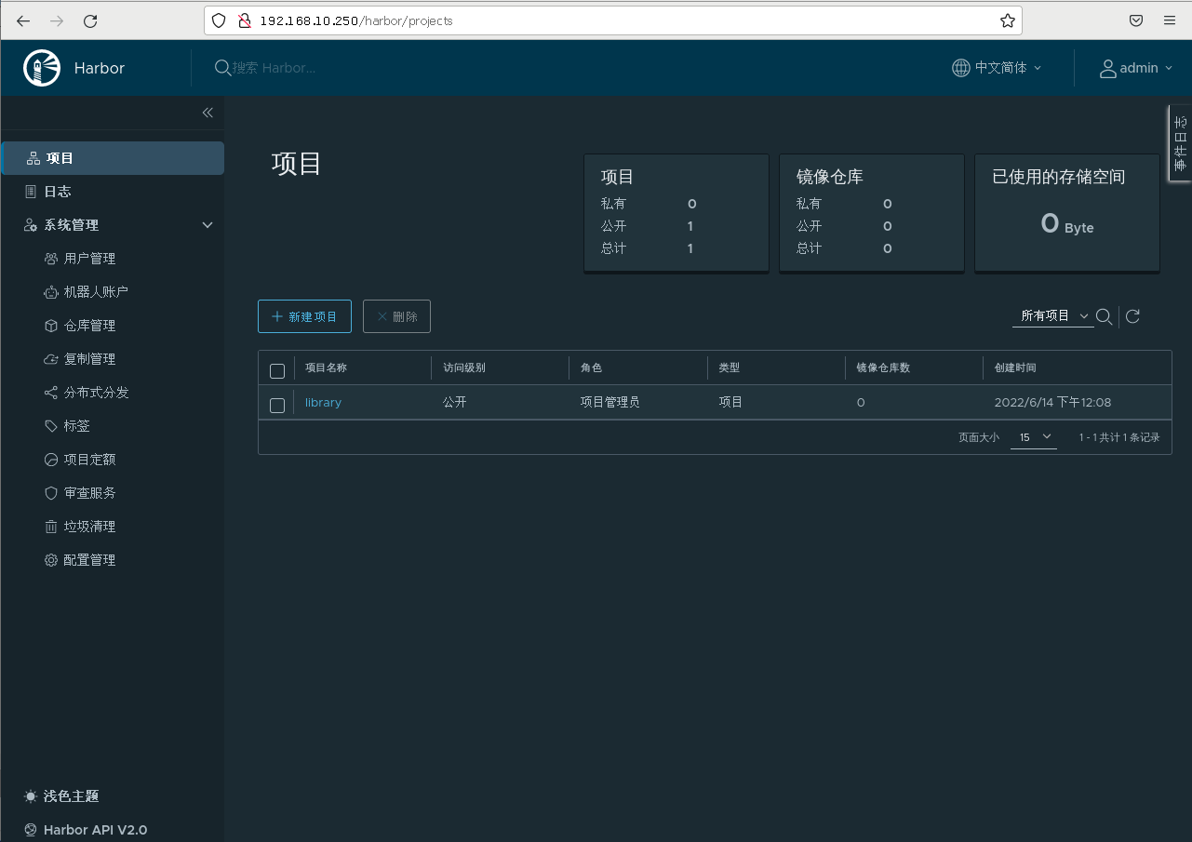Viewport: 1192px width, 842px height.
Task: Open the library project link
Action: coord(323,403)
